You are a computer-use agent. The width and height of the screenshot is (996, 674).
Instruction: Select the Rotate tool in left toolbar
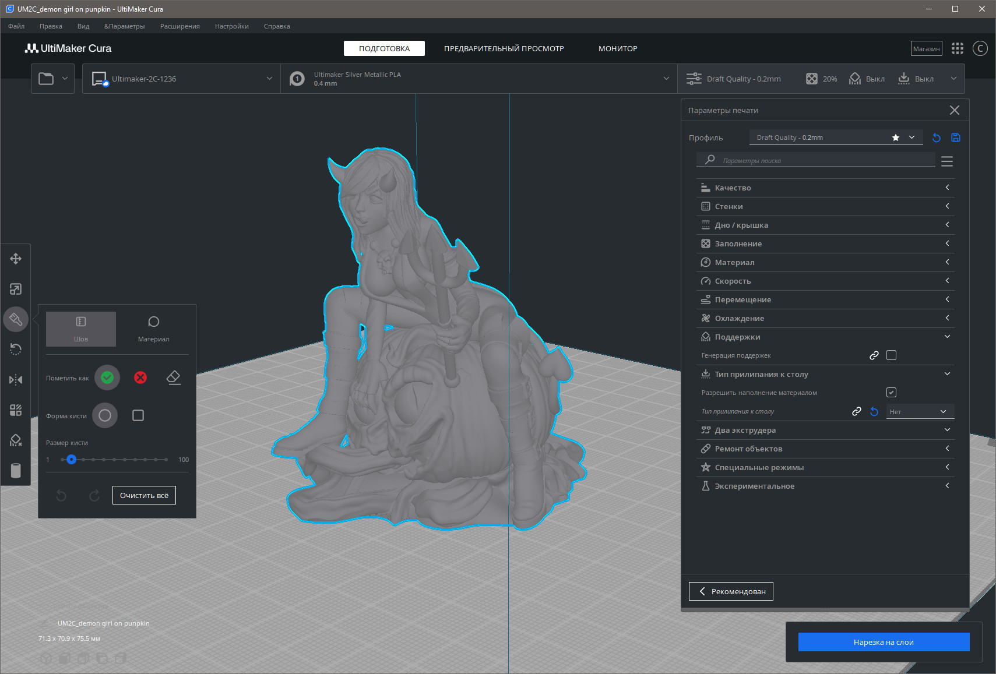pos(16,350)
